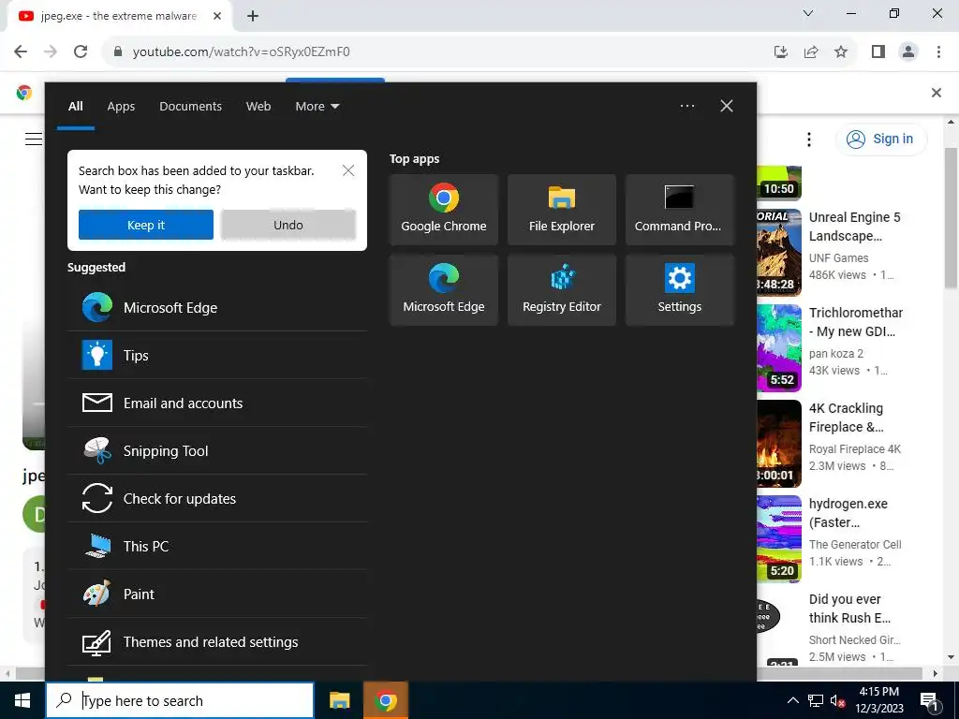Open YouTube hamburger guide menu
The width and height of the screenshot is (959, 719).
click(34, 139)
